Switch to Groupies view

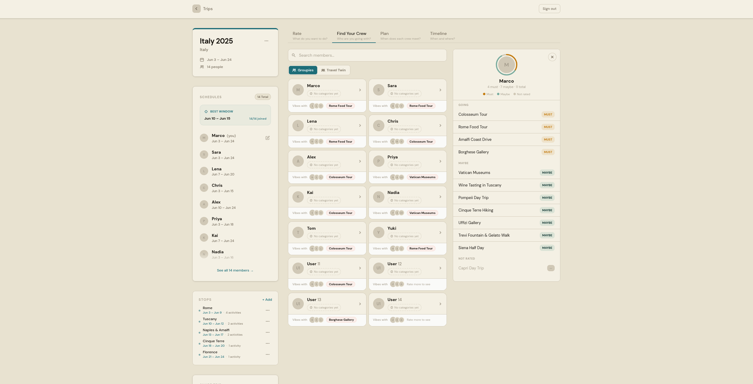tap(303, 70)
